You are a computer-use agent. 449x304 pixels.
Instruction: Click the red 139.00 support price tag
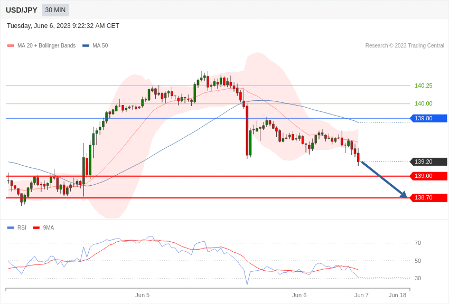(x=428, y=176)
